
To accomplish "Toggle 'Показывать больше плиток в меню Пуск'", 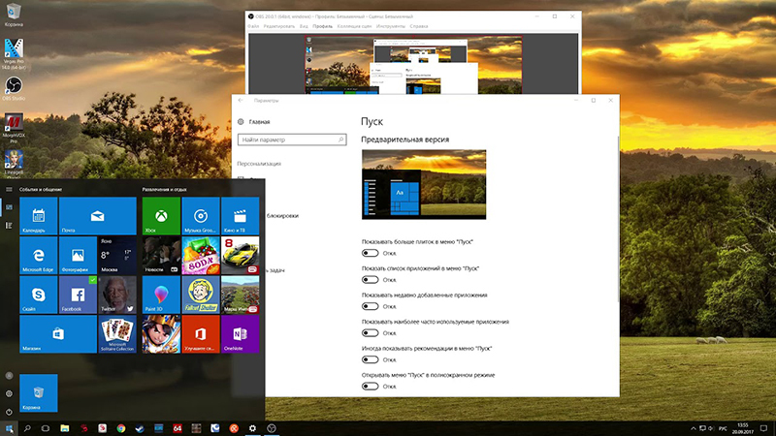I will tap(370, 252).
